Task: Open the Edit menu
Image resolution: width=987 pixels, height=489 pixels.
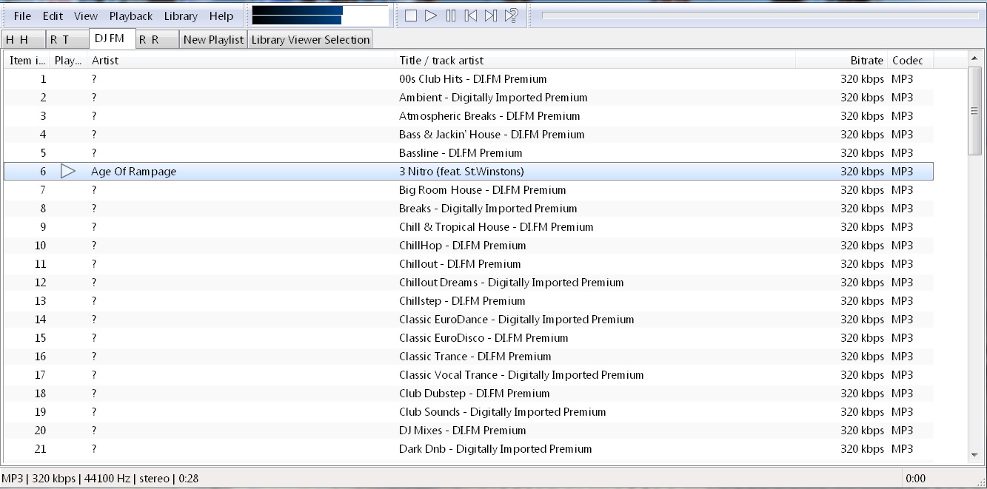Action: (53, 16)
